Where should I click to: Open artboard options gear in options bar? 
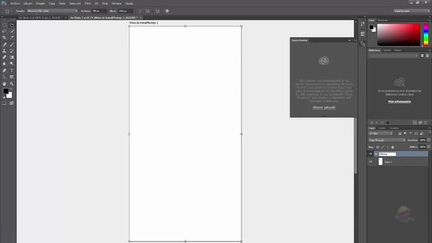(167, 11)
